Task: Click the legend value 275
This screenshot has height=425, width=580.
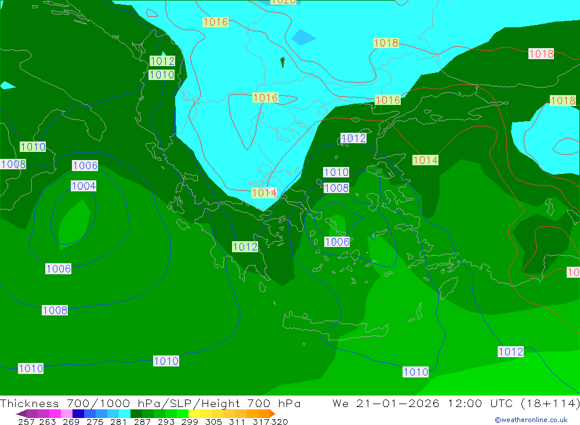Action: click(x=95, y=422)
